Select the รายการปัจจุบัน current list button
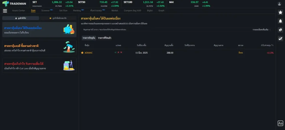 [89, 38]
